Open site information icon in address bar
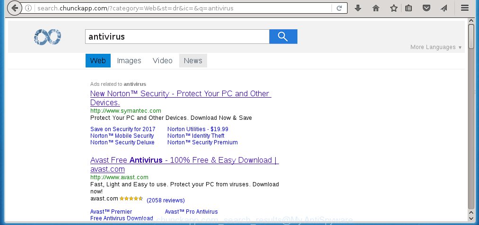479x225 pixels. click(28, 8)
